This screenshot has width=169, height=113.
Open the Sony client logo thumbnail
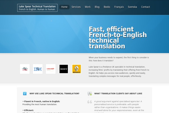[64, 69]
